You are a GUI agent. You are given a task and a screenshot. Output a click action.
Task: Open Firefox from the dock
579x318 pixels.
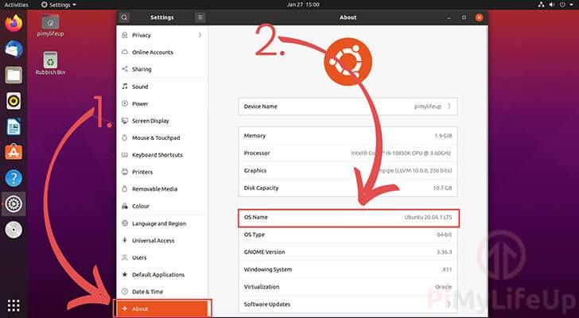pos(14,24)
